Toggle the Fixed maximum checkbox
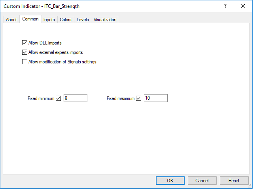The height and width of the screenshot is (189, 253). coord(138,98)
